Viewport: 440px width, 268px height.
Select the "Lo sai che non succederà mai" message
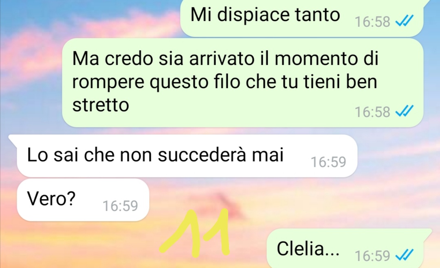click(155, 155)
